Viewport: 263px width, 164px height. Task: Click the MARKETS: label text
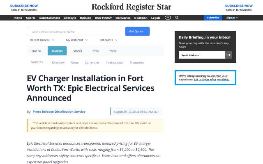[37, 62]
